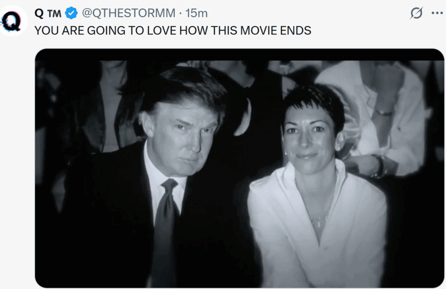Open the three-dot more options menu
The height and width of the screenshot is (289, 446).
tap(437, 13)
